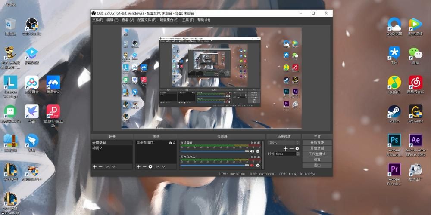Click the REC: 00:00:00 status text

point(262,174)
